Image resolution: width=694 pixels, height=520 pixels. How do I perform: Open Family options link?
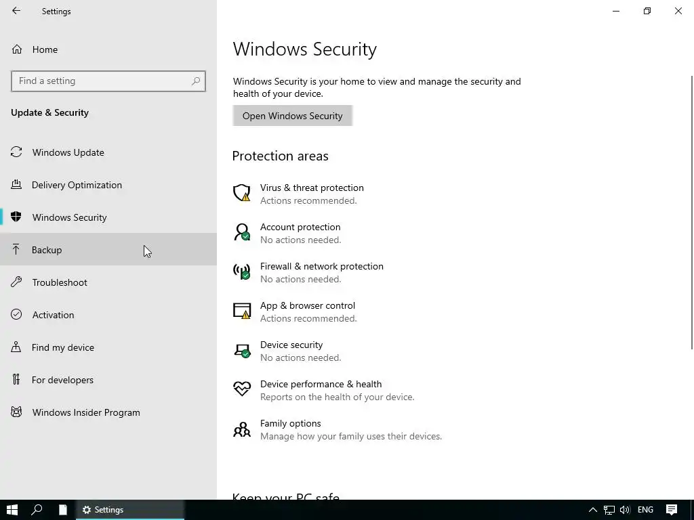(290, 423)
